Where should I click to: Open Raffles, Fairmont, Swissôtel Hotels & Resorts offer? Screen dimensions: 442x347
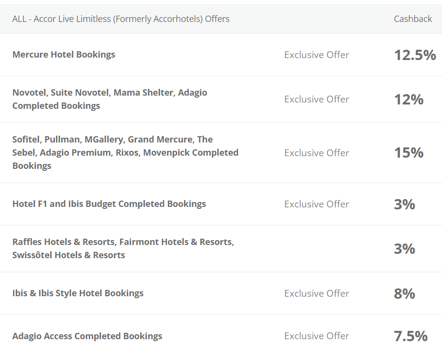123,248
